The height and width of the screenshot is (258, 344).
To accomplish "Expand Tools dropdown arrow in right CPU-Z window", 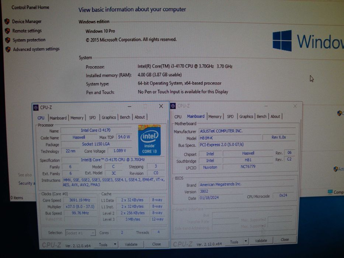I will (246, 241).
